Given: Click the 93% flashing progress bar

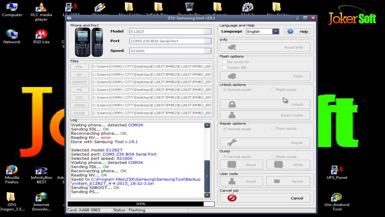Looking at the screenshot, I should pyautogui.click(x=141, y=204).
